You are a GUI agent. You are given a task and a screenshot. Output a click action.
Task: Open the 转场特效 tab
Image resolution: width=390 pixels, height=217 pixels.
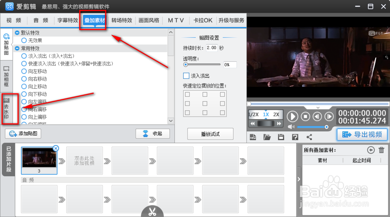[x=122, y=20]
